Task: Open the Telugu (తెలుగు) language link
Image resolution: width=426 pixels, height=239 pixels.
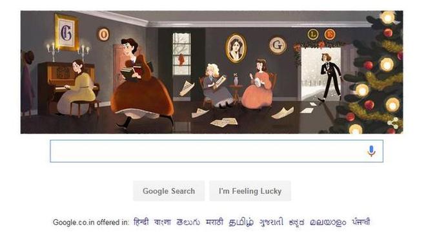Action: [x=188, y=222]
